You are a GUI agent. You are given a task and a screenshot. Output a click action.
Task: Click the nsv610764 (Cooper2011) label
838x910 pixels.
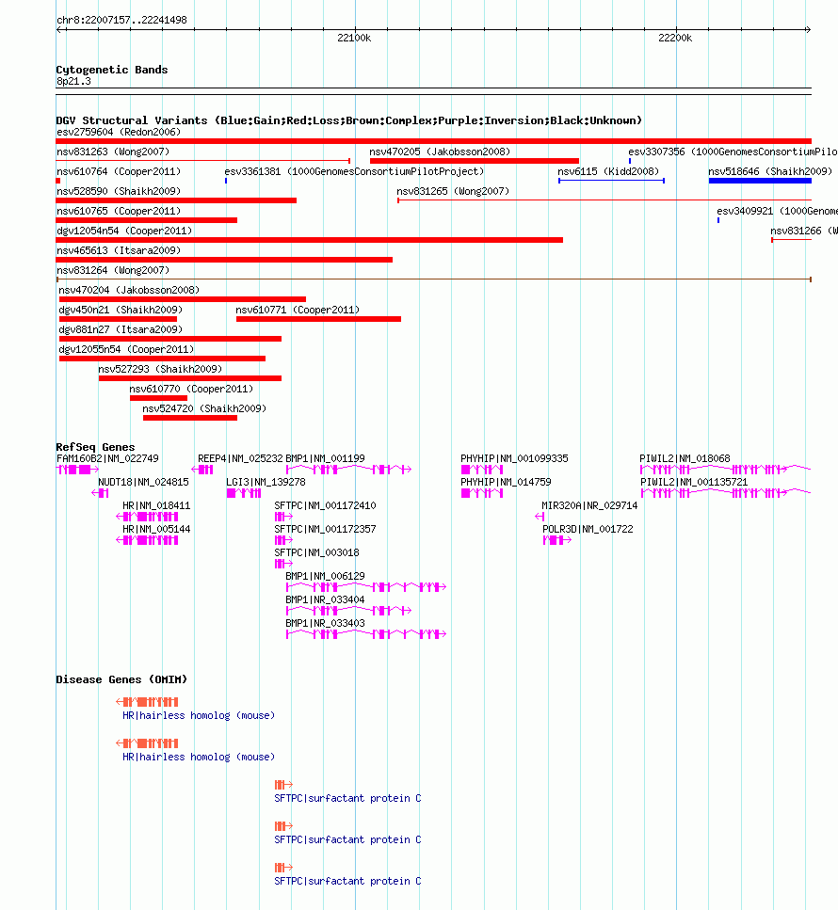pos(119,172)
